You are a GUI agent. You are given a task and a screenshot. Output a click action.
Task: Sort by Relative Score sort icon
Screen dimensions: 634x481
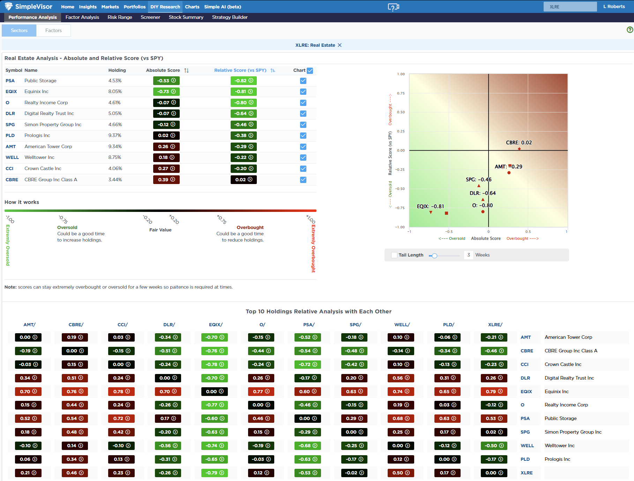273,70
